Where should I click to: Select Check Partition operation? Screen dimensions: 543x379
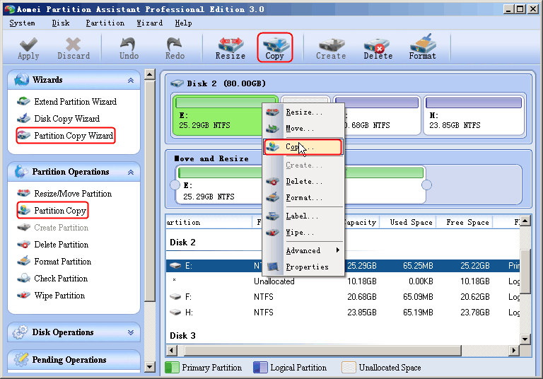(61, 279)
